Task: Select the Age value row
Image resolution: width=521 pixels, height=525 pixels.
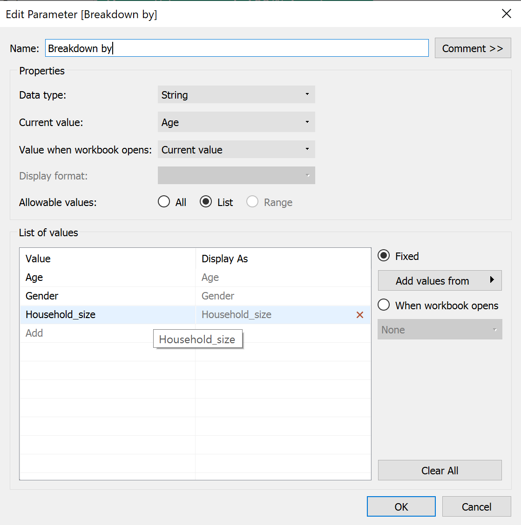Action: click(x=107, y=278)
